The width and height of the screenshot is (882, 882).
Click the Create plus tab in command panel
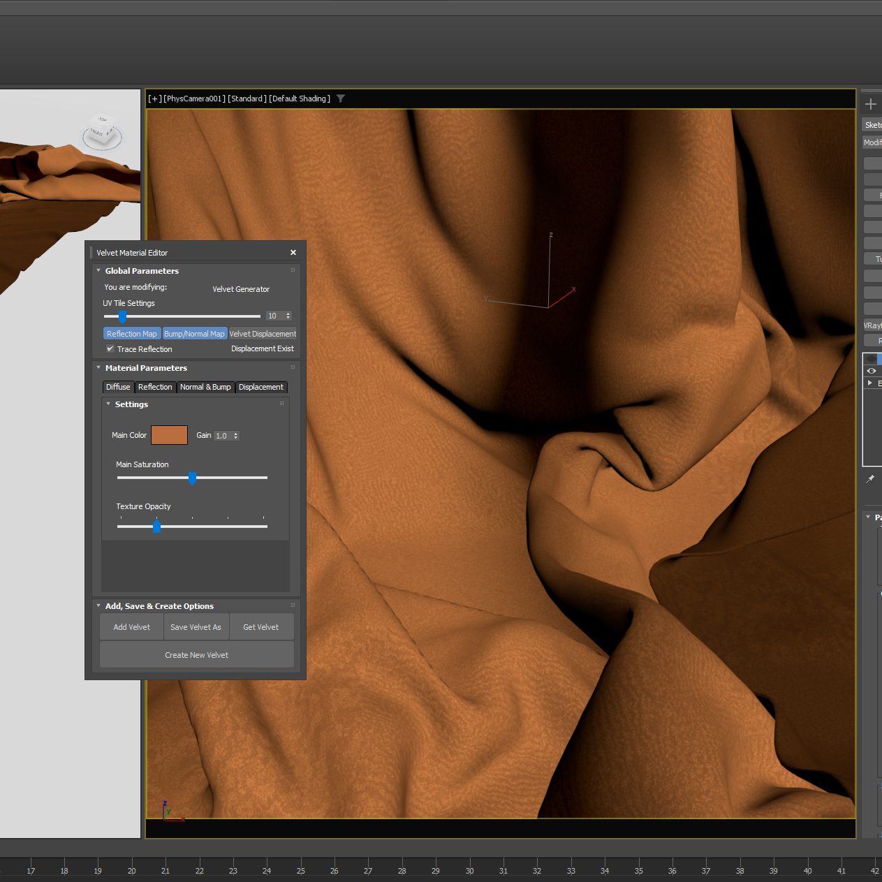(871, 104)
